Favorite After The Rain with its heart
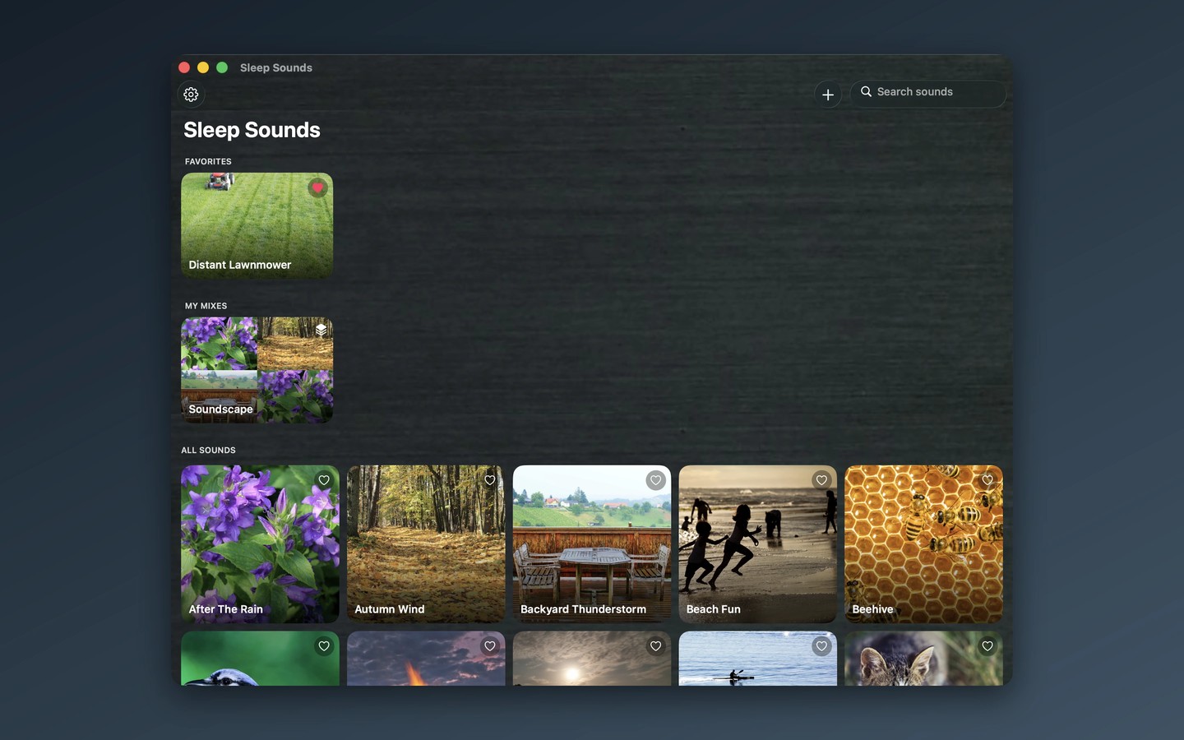Screen dimensions: 1184x740 click(x=324, y=480)
